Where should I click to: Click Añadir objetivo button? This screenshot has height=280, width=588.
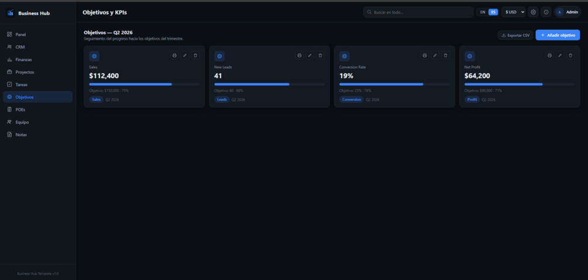558,35
